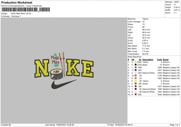Click the embroidered NIKE sushi design preview

(x=64, y=71)
